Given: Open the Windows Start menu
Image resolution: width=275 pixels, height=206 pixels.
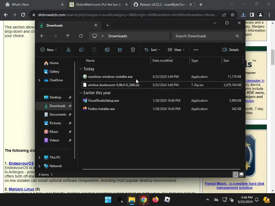Looking at the screenshot, I should tap(108, 200).
